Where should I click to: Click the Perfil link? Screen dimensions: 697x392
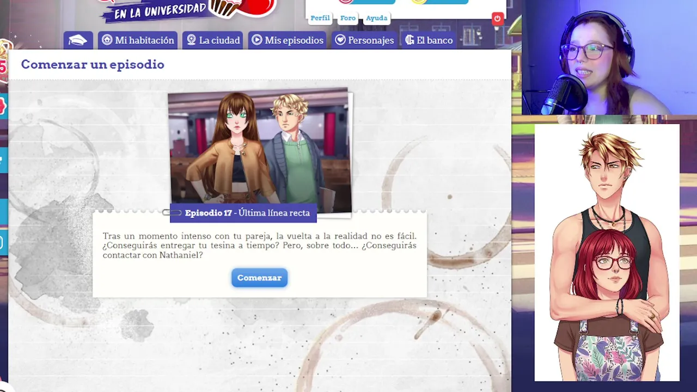pyautogui.click(x=320, y=18)
